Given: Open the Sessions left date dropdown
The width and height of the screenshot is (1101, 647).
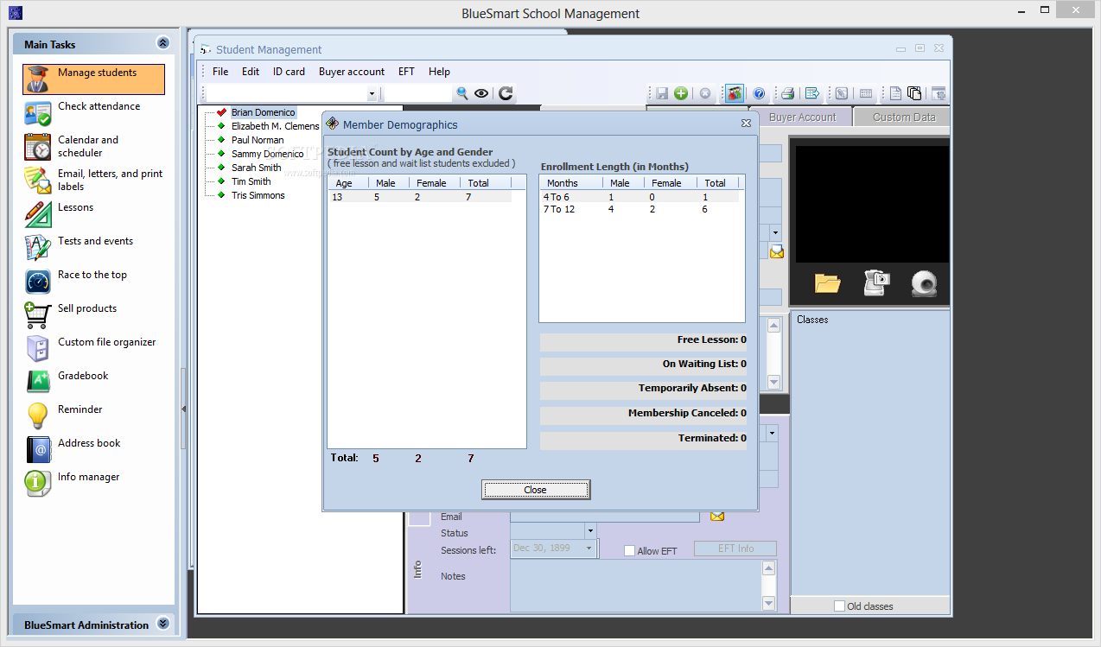Looking at the screenshot, I should (x=589, y=548).
